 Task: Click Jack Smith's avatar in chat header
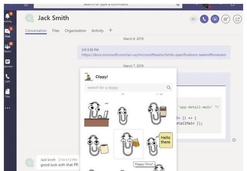(x=29, y=18)
